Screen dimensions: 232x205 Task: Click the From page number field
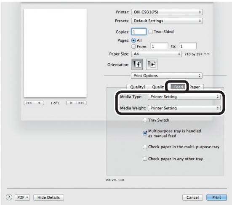pyautogui.click(x=159, y=46)
